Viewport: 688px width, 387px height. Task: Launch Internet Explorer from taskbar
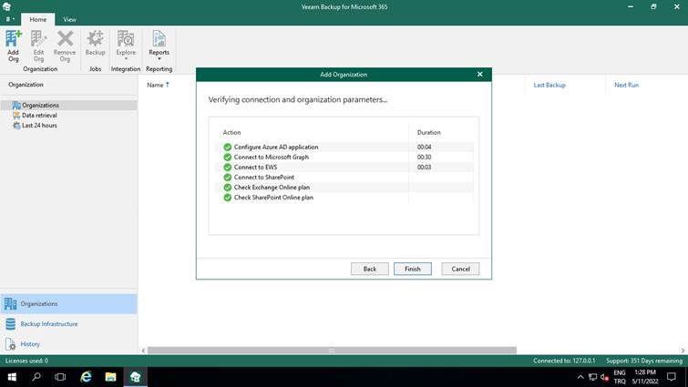tap(86, 377)
